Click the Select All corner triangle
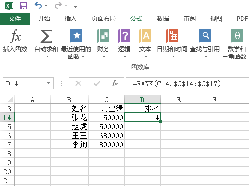 tap(10, 100)
